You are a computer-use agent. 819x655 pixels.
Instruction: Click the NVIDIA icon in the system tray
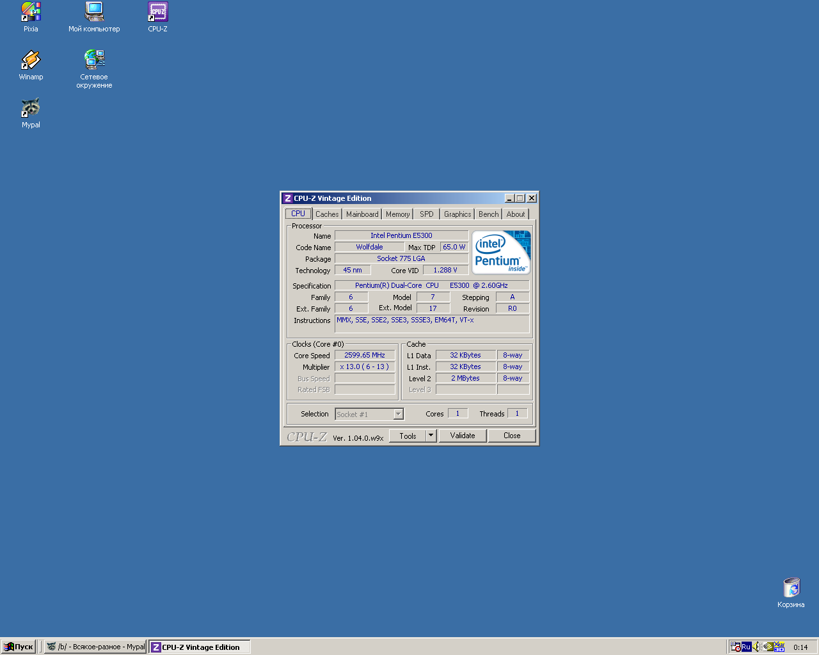pos(768,647)
